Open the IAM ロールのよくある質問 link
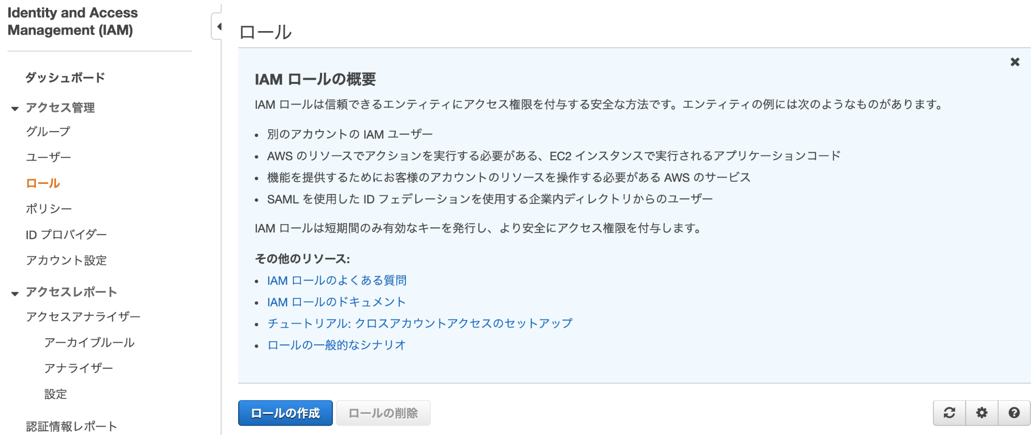 click(337, 280)
